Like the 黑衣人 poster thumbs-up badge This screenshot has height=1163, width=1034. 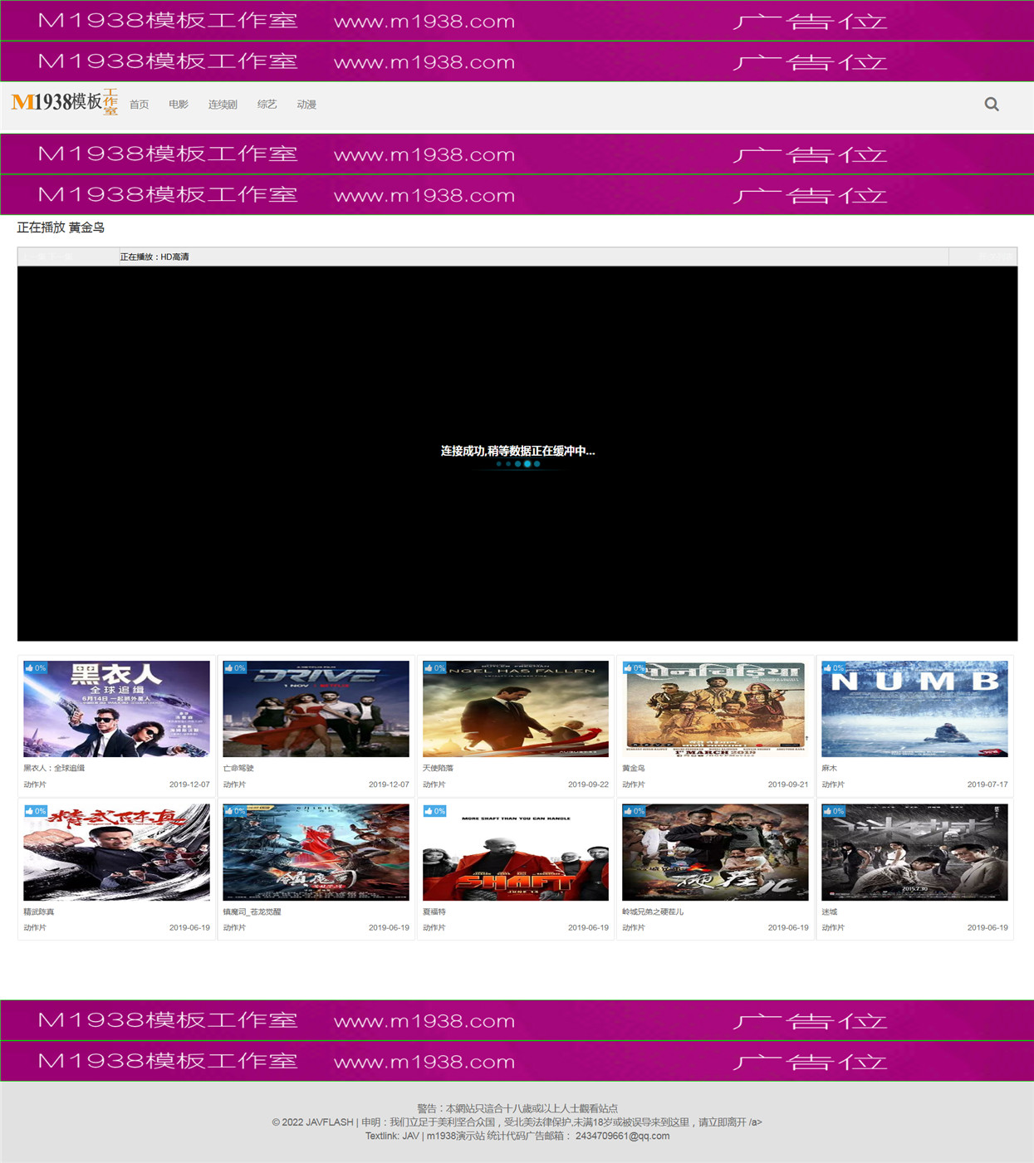pyautogui.click(x=36, y=667)
